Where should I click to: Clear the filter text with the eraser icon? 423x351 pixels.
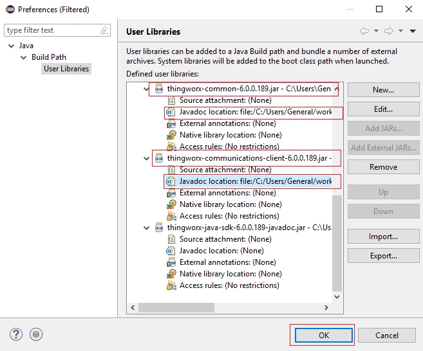pyautogui.click(x=104, y=30)
